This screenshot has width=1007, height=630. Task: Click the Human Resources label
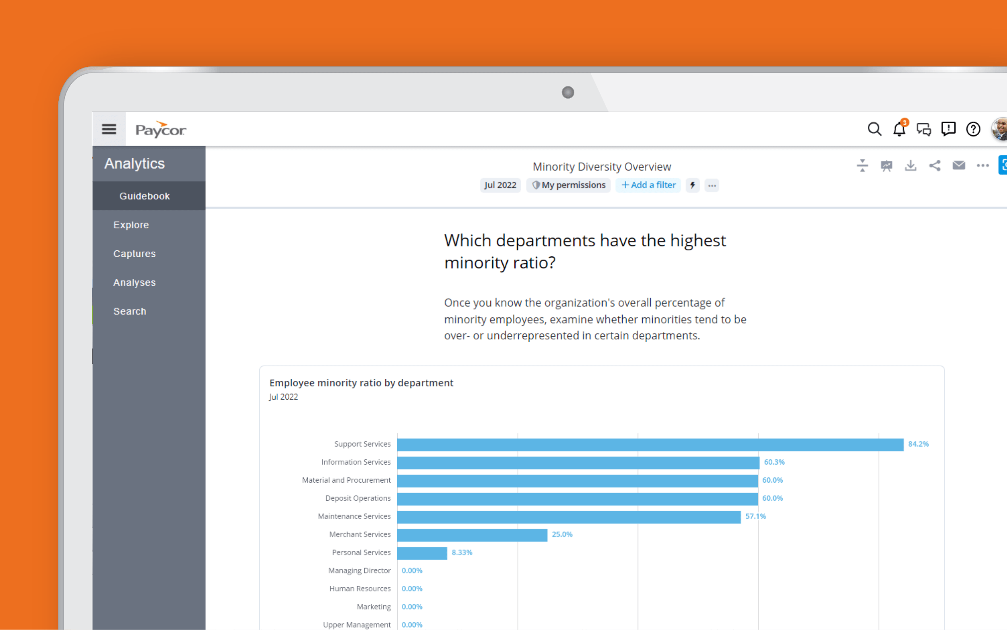(360, 588)
